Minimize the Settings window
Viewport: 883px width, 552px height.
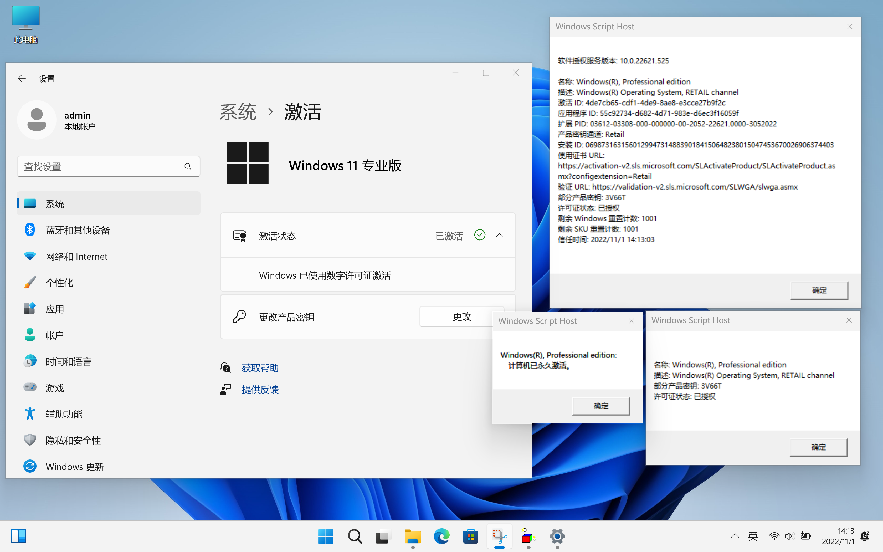(x=455, y=73)
